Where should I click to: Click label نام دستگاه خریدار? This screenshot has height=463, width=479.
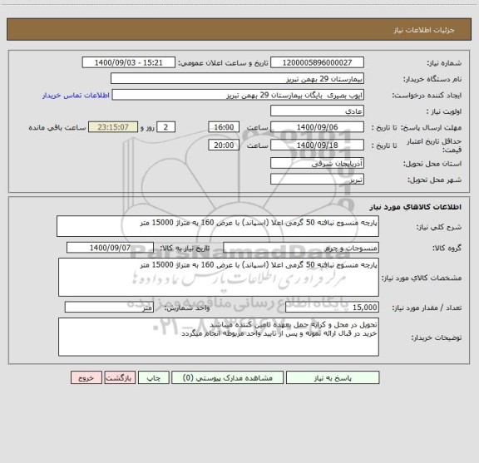coord(432,79)
